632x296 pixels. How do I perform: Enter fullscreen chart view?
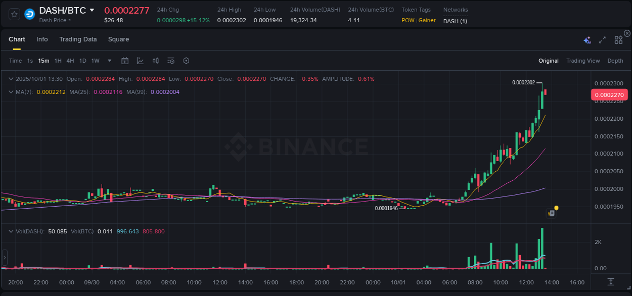click(602, 39)
